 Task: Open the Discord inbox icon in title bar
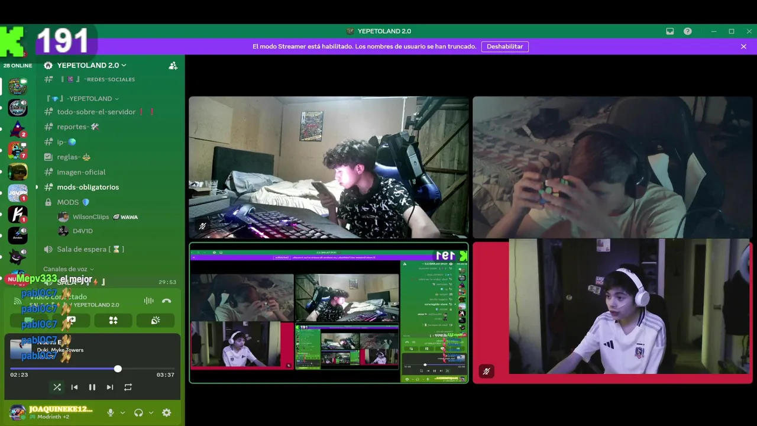click(670, 31)
